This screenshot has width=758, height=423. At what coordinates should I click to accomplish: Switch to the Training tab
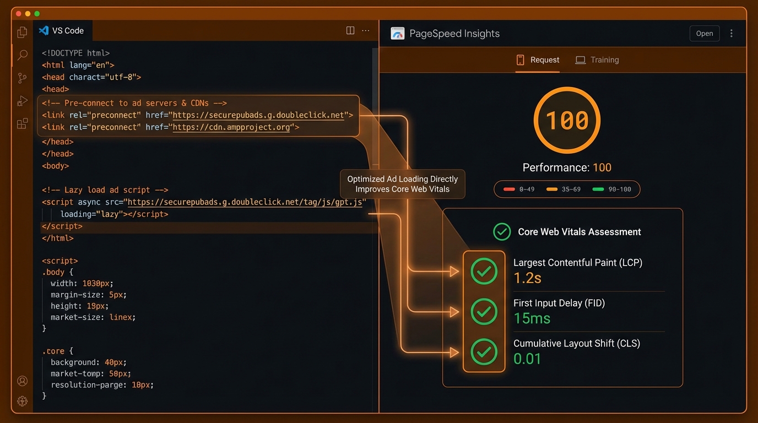(597, 59)
